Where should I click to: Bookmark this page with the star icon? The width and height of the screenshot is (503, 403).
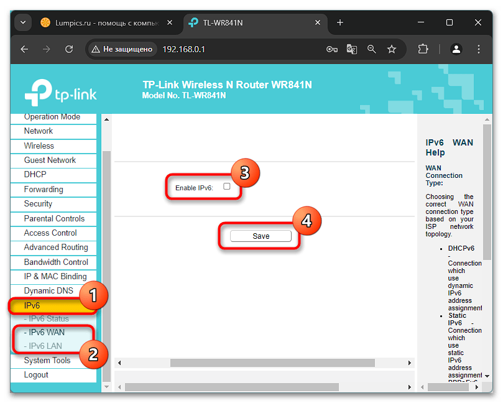click(x=391, y=49)
